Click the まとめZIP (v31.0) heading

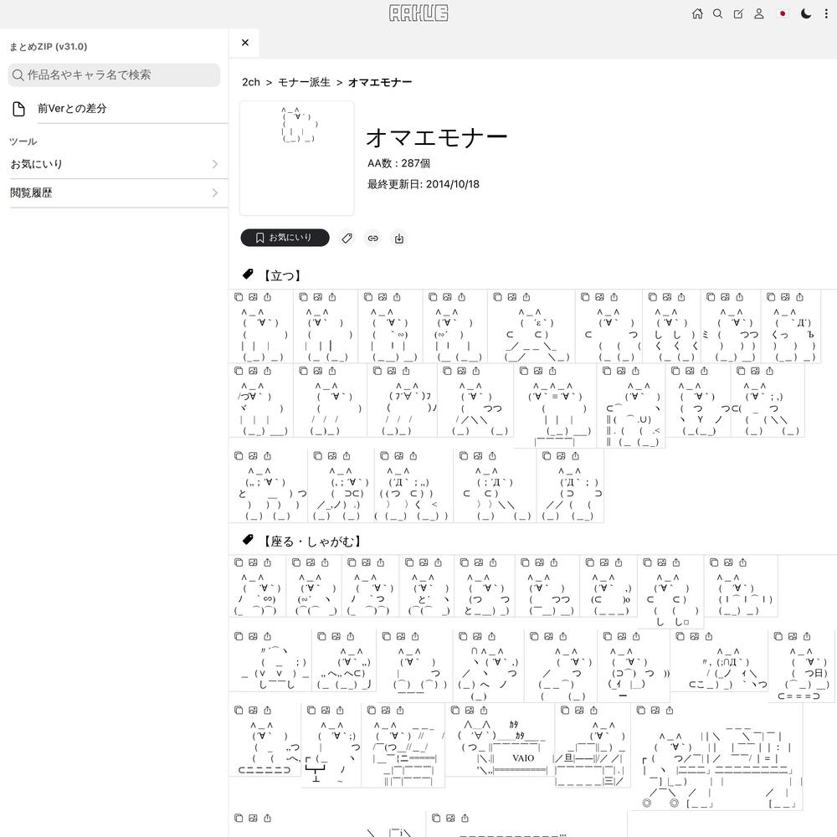click(48, 46)
